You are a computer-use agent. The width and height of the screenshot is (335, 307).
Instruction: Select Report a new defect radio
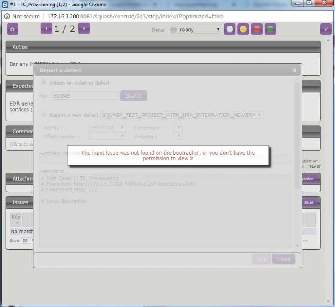coord(44,114)
